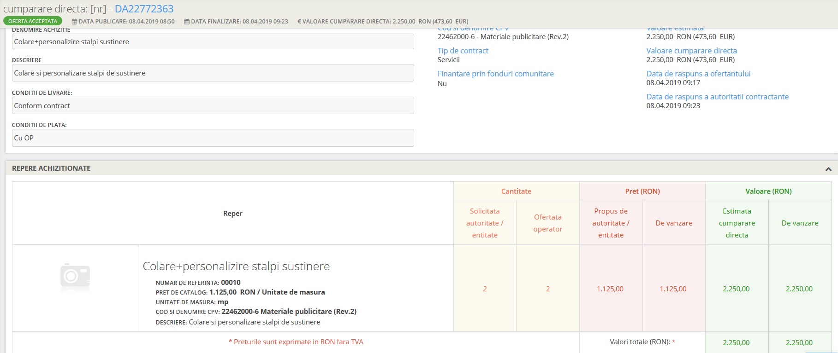Click the Reper column header

pyautogui.click(x=233, y=214)
